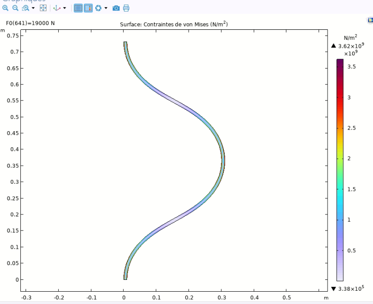Fit plot with zoom extents icon

pos(43,8)
